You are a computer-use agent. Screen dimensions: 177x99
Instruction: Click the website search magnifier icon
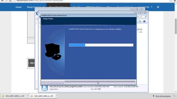coord(158,7)
